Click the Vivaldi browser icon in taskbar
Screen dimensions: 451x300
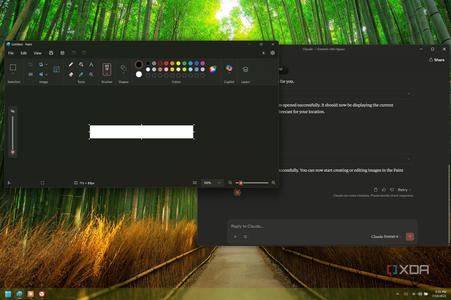click(42, 294)
